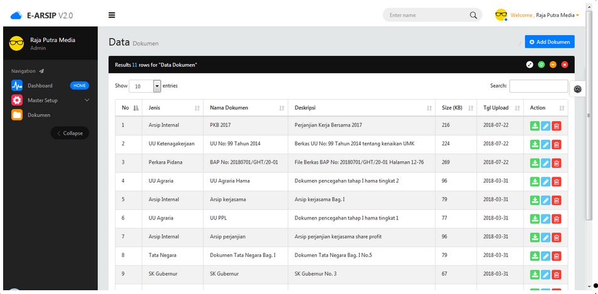Open the settings gear side tab
The height and width of the screenshot is (294, 598).
[x=577, y=89]
